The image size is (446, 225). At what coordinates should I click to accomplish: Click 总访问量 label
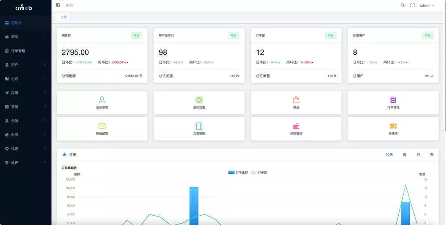pos(166,76)
